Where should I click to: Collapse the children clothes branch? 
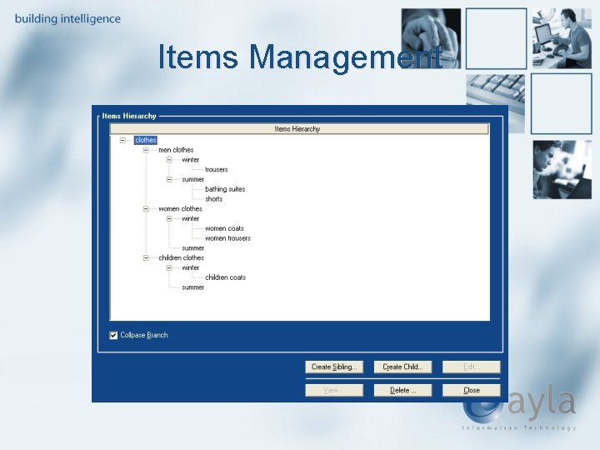coord(146,257)
